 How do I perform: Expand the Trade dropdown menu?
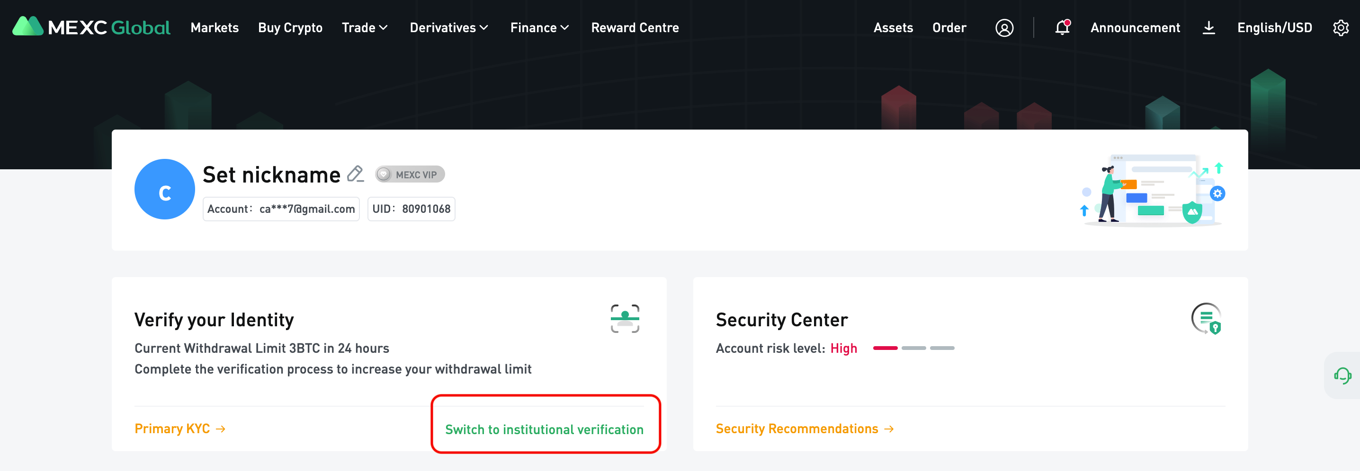click(364, 27)
